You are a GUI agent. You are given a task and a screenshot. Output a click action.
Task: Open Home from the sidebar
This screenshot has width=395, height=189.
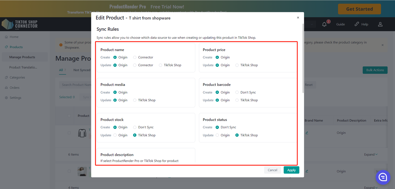pos(14,37)
